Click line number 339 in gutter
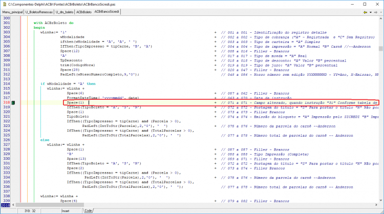The image size is (384, 214). pos(7,201)
